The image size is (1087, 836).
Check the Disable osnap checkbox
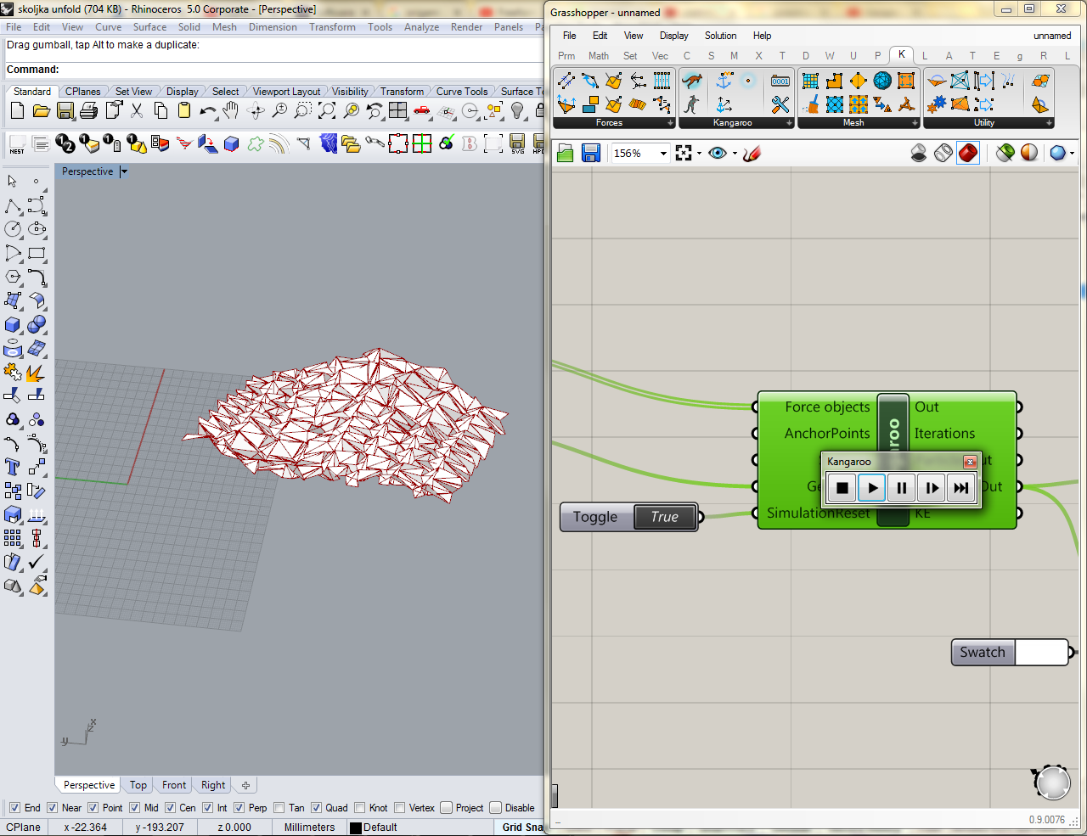495,808
